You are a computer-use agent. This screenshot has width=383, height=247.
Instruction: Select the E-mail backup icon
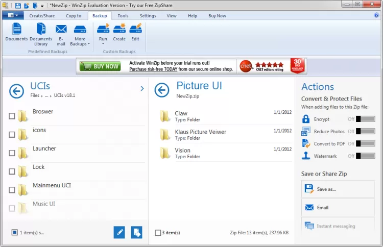click(x=61, y=34)
